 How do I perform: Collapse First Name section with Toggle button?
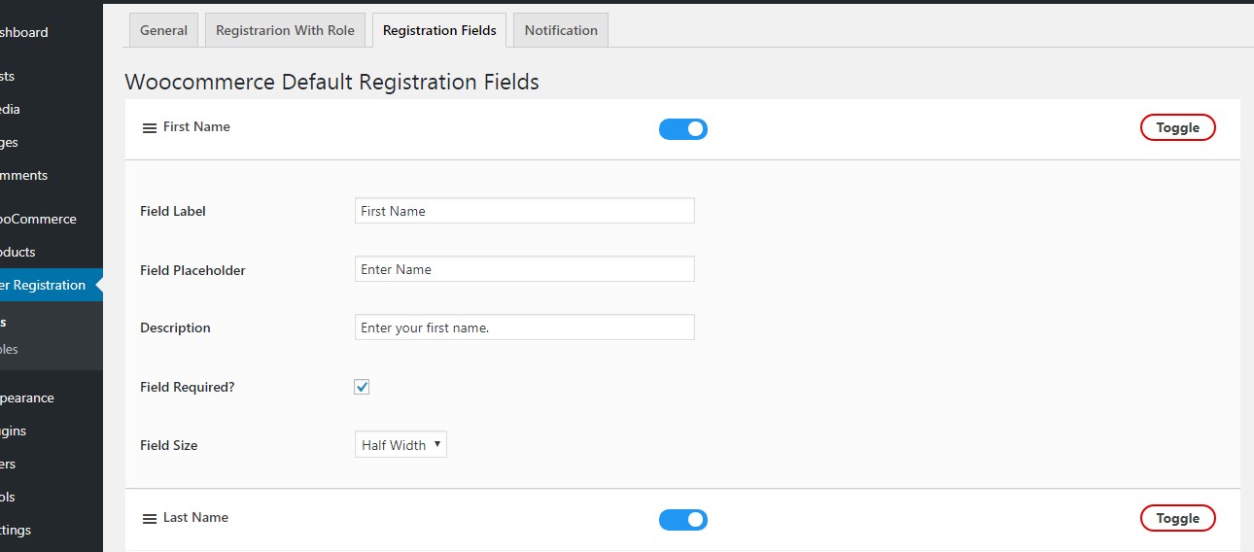point(1177,127)
